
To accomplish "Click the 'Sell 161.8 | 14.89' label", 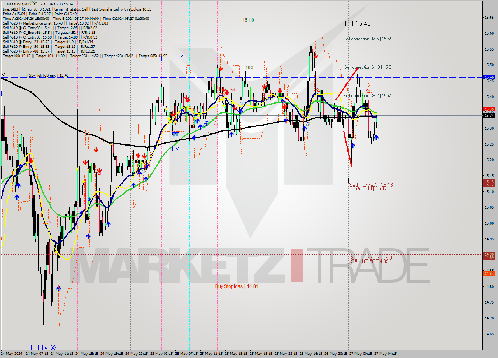I will pos(370,261).
